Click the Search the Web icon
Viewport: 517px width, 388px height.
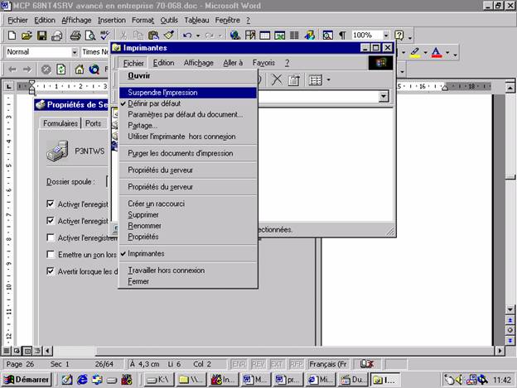tap(94, 69)
